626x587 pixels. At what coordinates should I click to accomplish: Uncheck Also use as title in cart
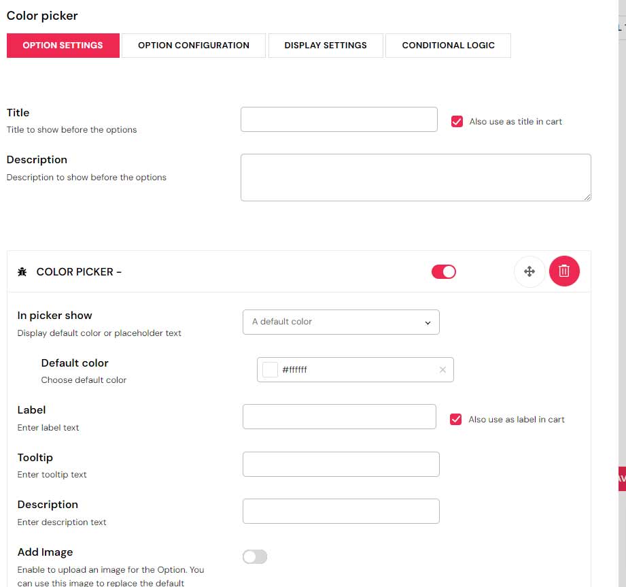point(457,122)
